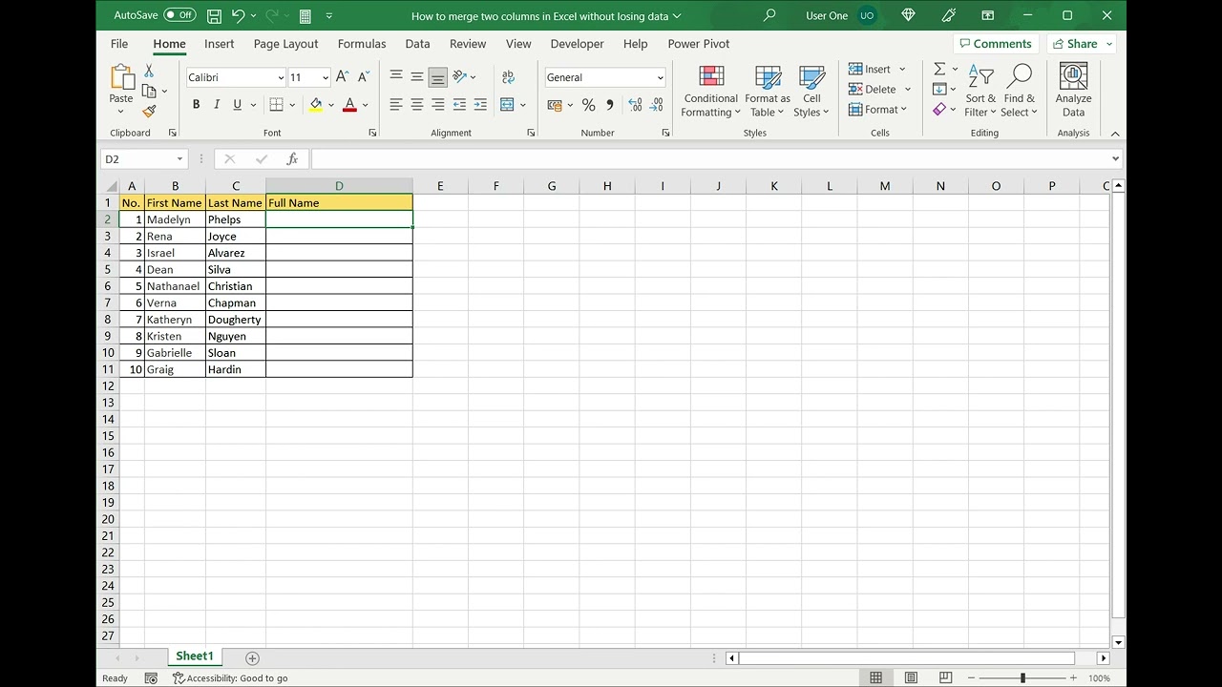Expand the font name Calibri dropdown

click(281, 78)
